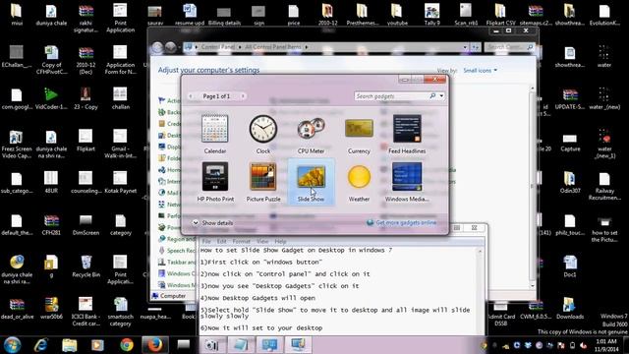The image size is (629, 354).
Task: Select the Clock gadget
Action: click(x=263, y=134)
